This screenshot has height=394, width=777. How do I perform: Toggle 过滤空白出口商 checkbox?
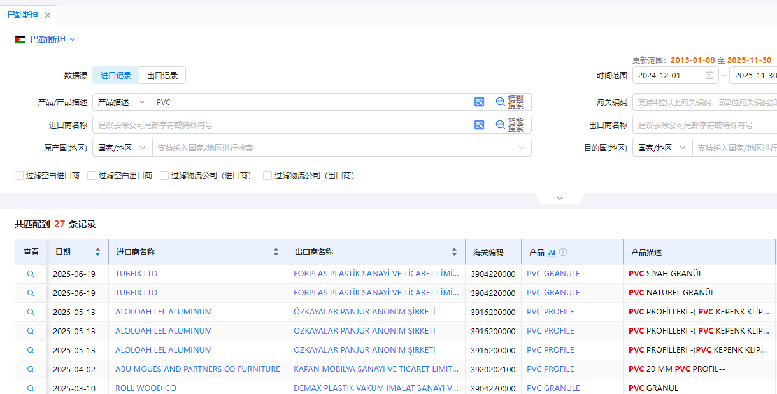tap(92, 176)
